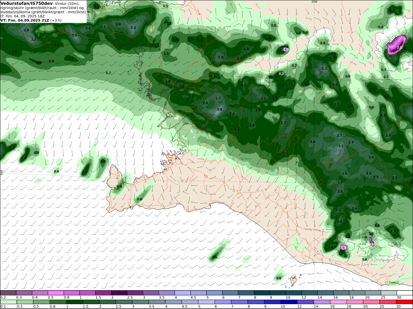Pick the 0.8 swatch in the bottom legend row
The height and width of the screenshot is (309, 413).
coord(58,302)
